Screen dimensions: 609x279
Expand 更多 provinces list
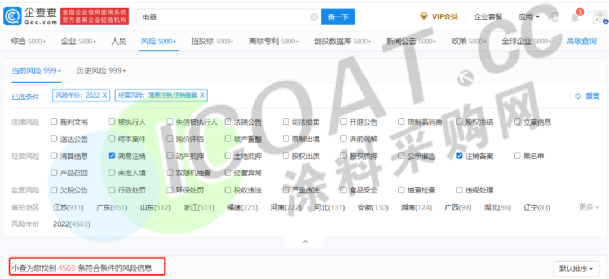pyautogui.click(x=589, y=207)
